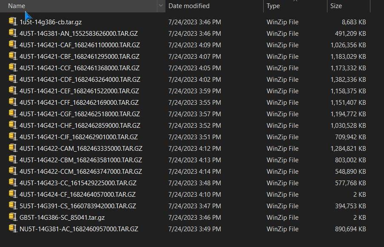Click the 1,284,821 KB size value
Screen dimensions: 384x247
(x=348, y=149)
